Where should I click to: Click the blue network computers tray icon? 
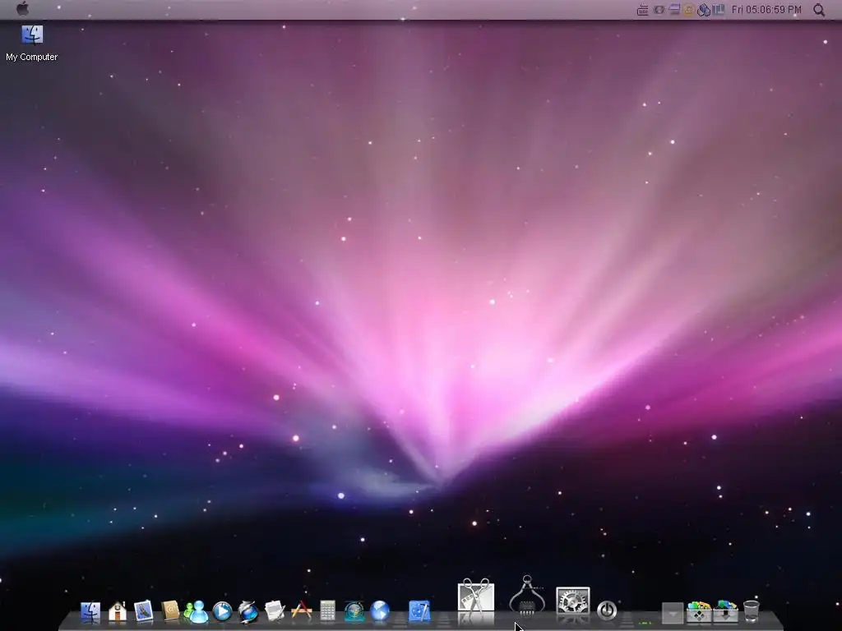click(x=704, y=10)
